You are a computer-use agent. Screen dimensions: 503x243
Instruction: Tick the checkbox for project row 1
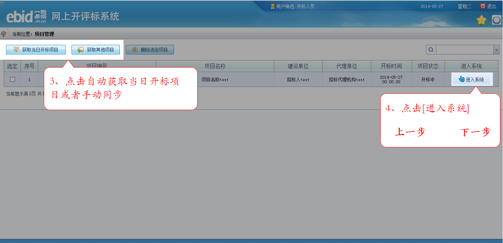12,79
